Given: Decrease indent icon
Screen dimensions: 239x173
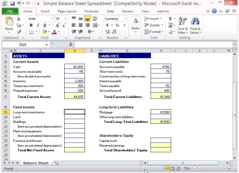Looking at the screenshot, I should click(x=74, y=32).
